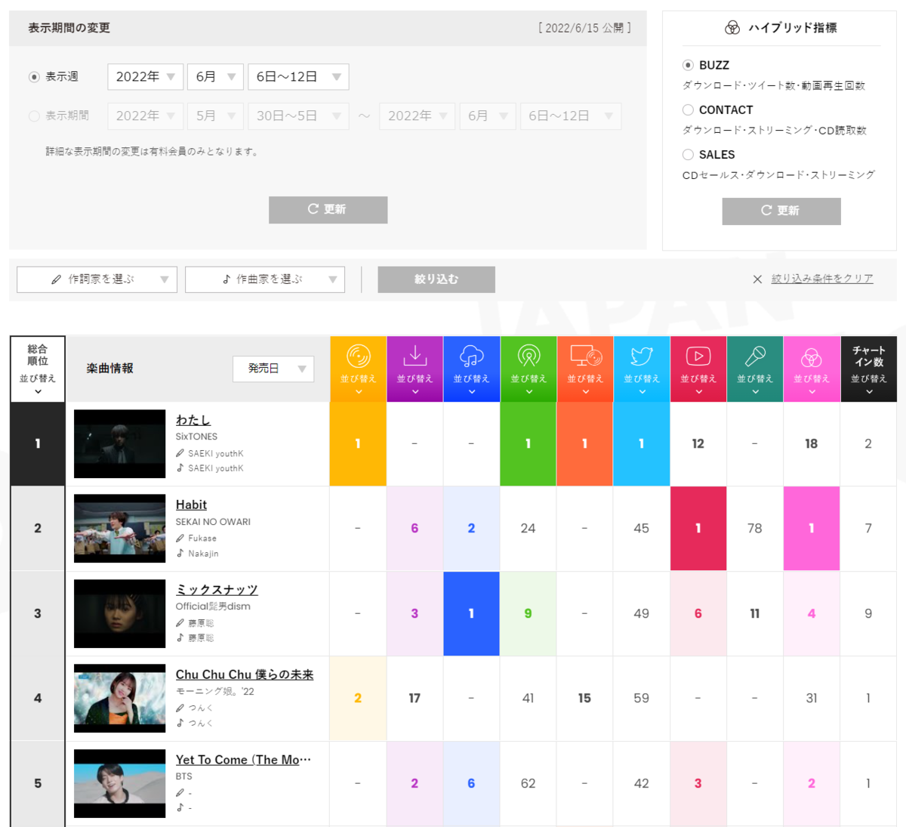Sort by download arrow icon column

pyautogui.click(x=414, y=369)
